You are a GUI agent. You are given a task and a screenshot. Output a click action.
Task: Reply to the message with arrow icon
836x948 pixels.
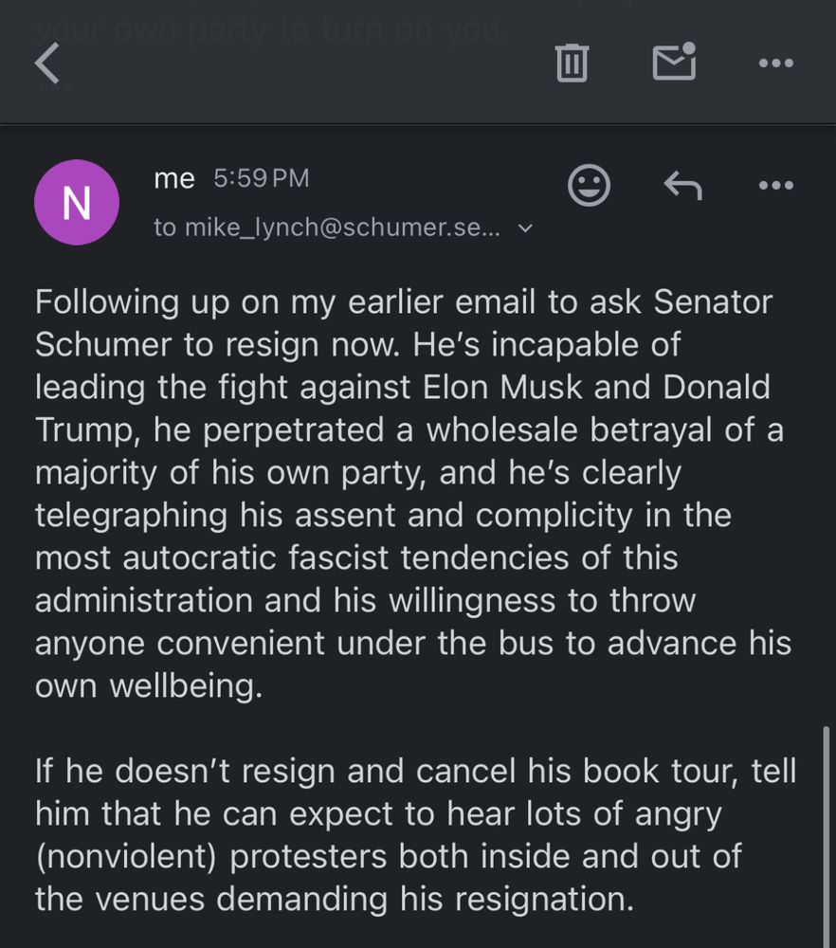coord(682,185)
